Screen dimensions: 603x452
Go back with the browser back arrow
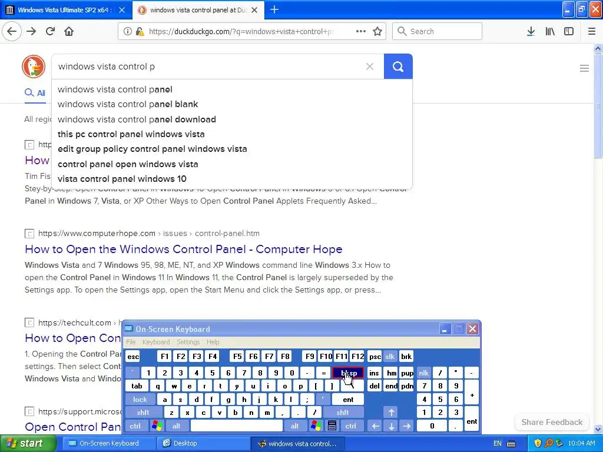pos(12,31)
